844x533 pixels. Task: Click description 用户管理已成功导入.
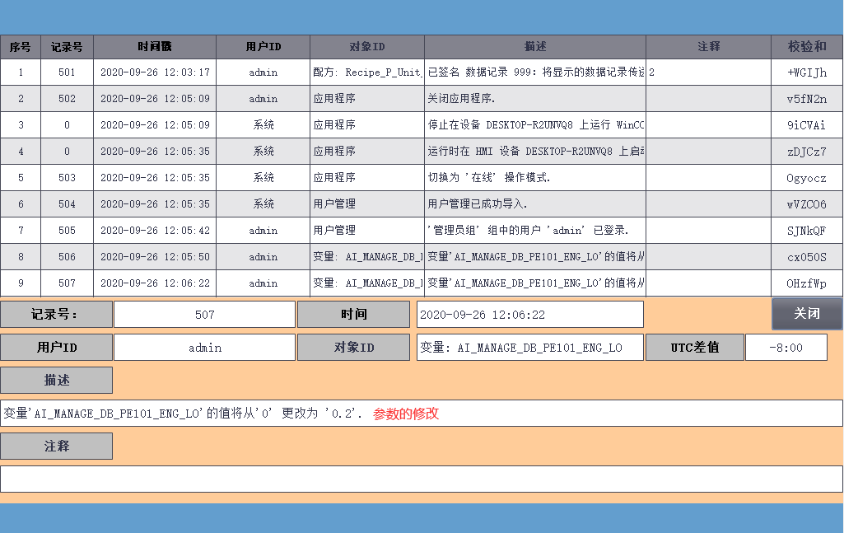tap(535, 204)
